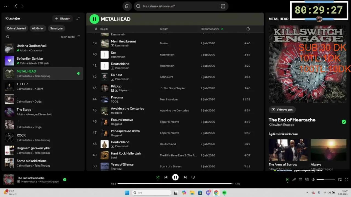Screen dimensions: 351x197
Task: Toggle saved checkmark beside The End of Heartache title
Action: pyautogui.click(x=344, y=122)
